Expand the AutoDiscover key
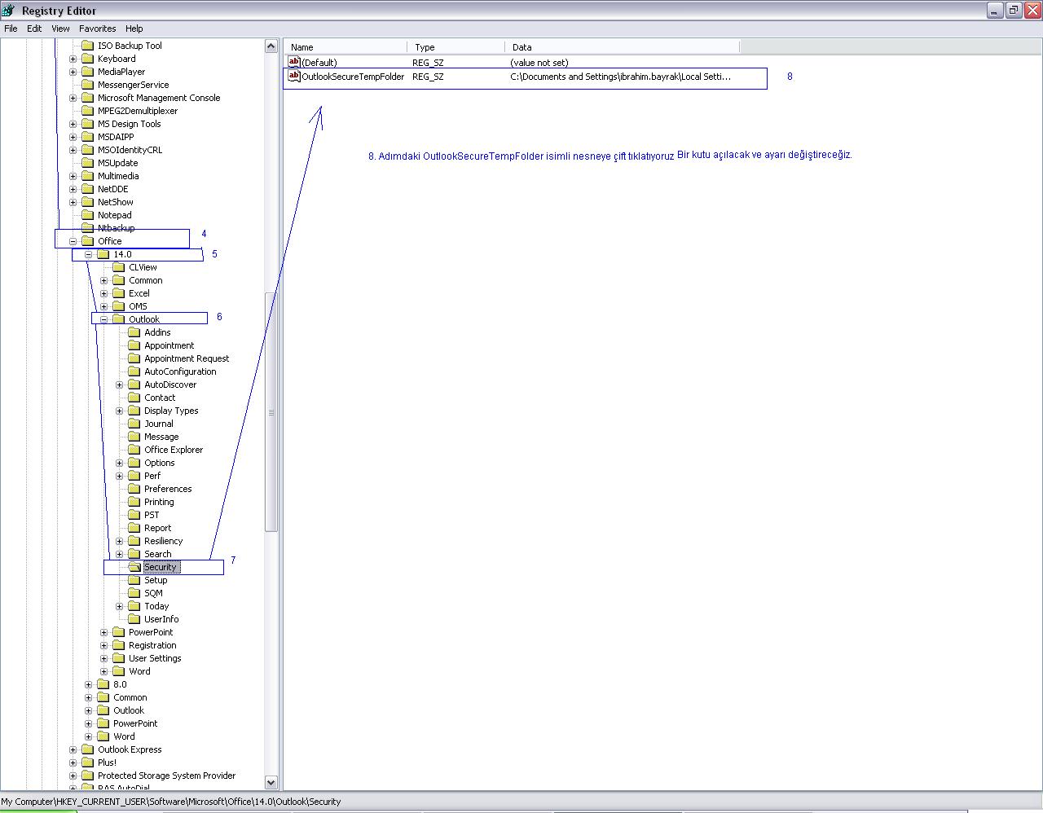This screenshot has width=1043, height=813. coord(119,385)
